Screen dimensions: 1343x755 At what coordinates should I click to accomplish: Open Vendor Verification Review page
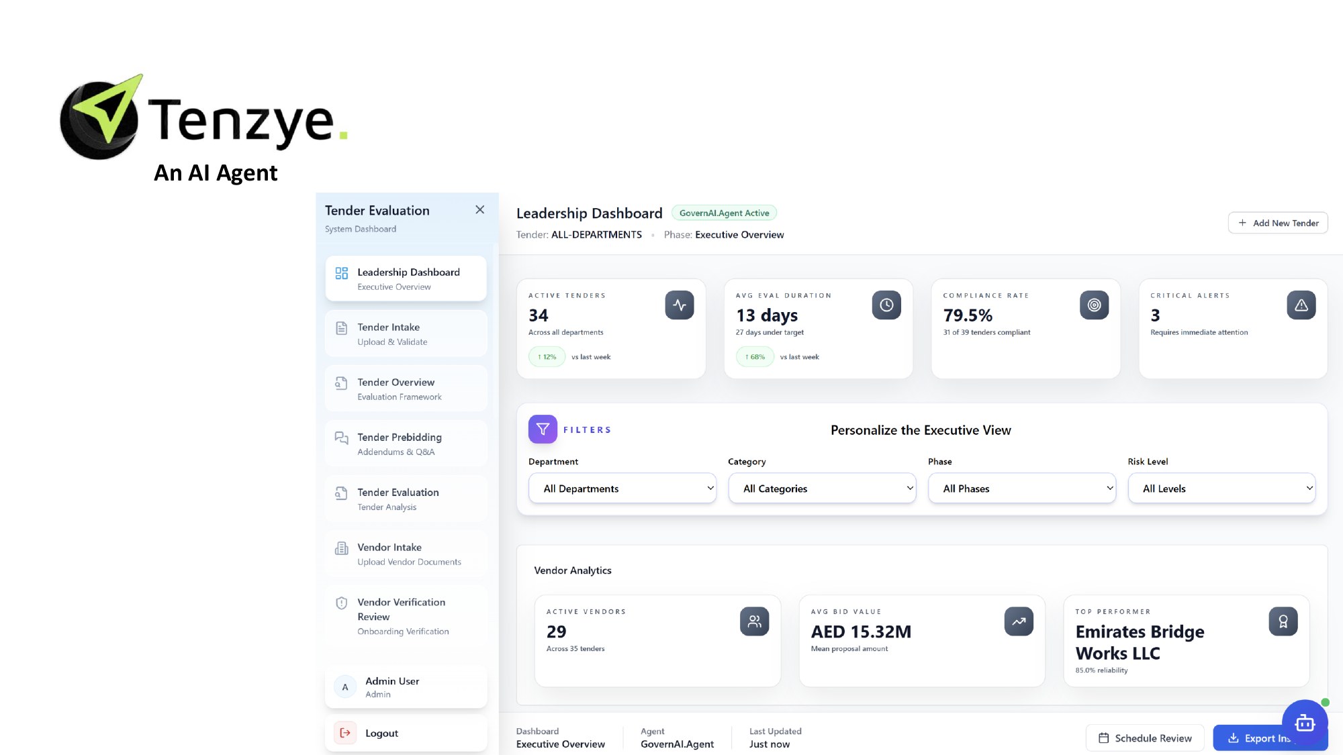[406, 615]
